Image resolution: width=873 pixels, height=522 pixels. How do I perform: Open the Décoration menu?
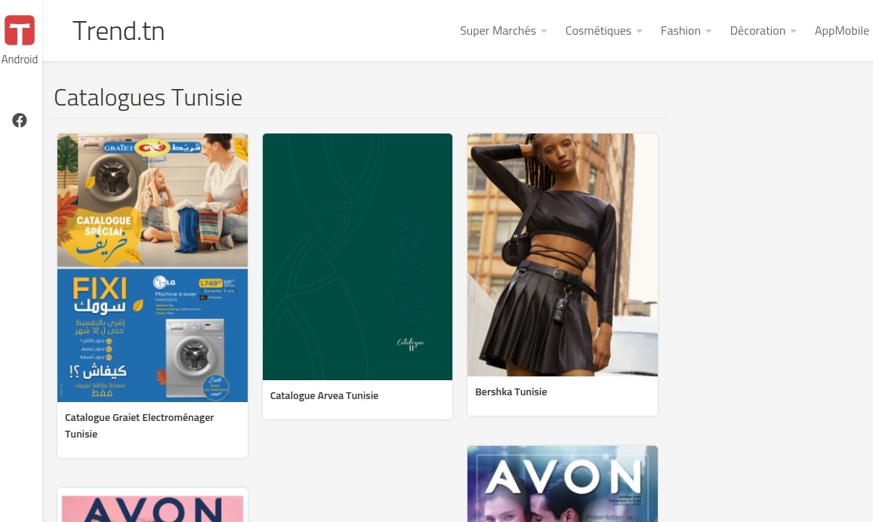point(757,31)
